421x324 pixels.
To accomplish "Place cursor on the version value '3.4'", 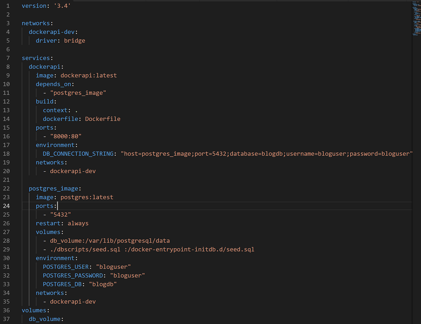I will pyautogui.click(x=62, y=5).
